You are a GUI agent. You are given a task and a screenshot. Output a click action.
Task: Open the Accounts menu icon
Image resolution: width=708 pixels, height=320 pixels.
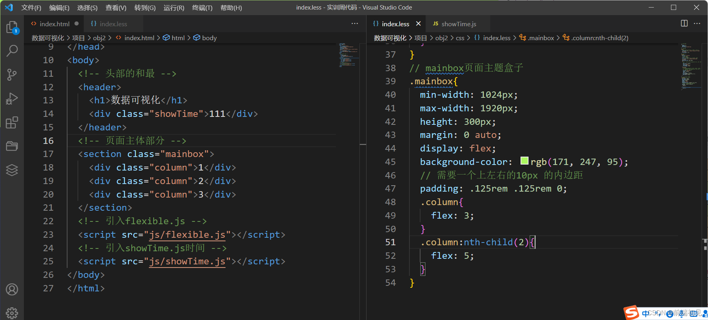click(x=12, y=289)
